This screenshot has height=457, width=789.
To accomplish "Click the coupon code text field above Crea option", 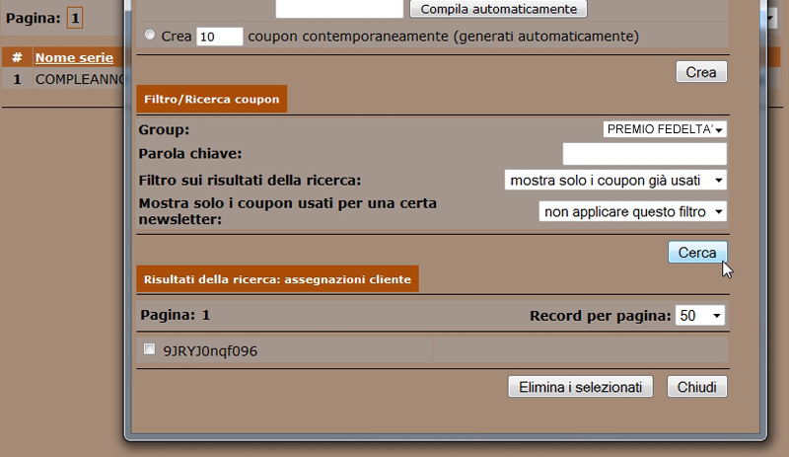I will [x=339, y=9].
